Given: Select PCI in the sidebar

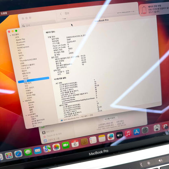Looking at the screenshot, I should click(x=19, y=50).
